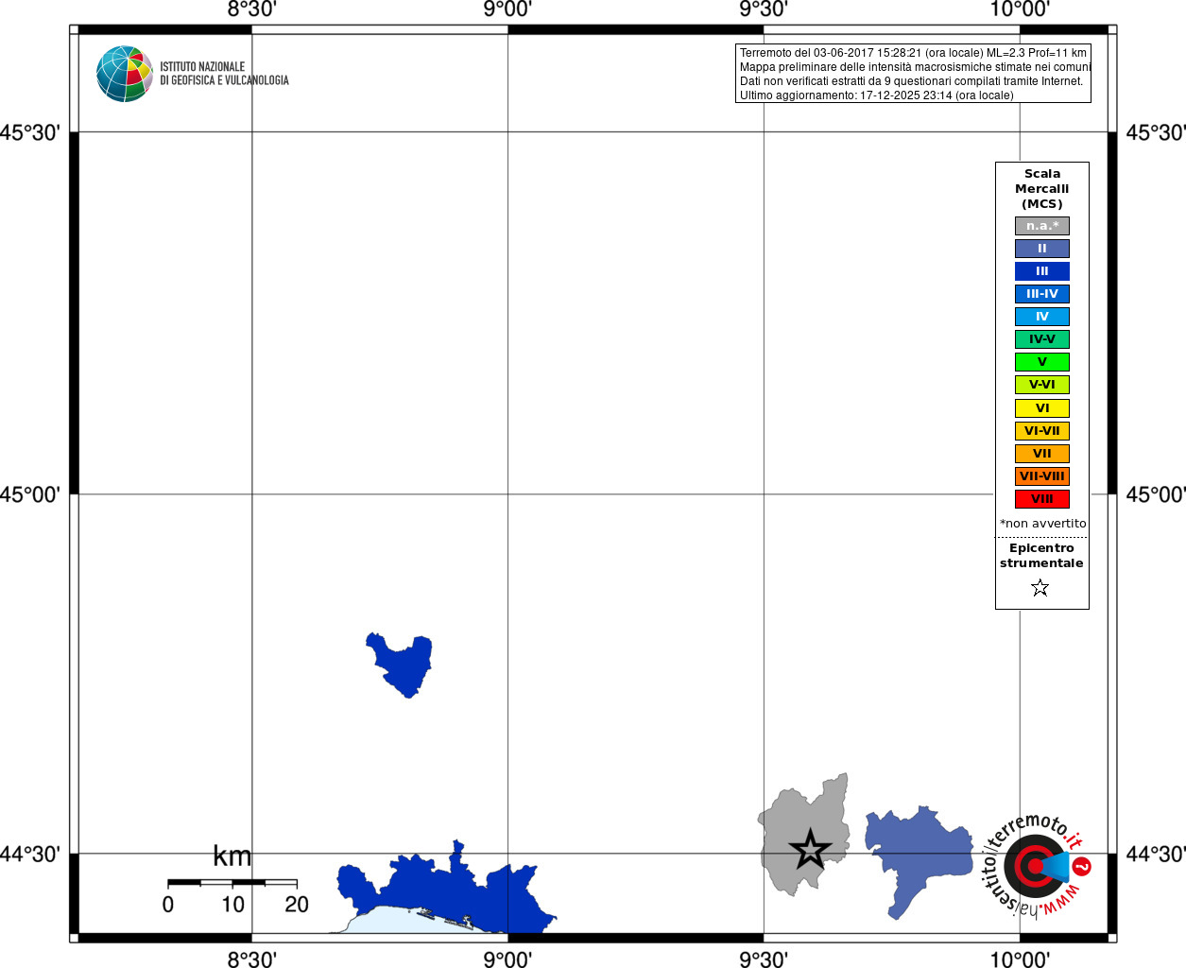Click the INGV globe logo

[x=124, y=74]
